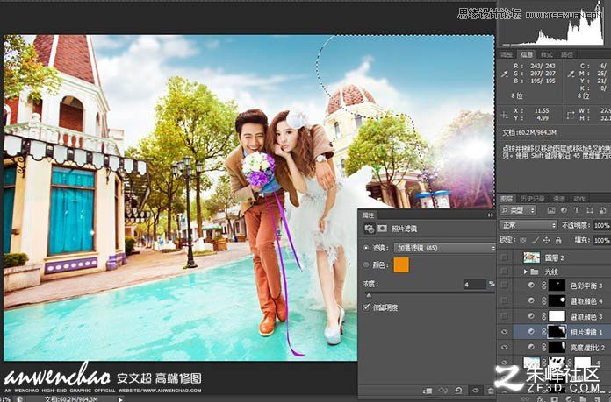The height and width of the screenshot is (402, 611).
Task: Click crosshair XY coordinates icon in Info panel
Action: point(504,115)
